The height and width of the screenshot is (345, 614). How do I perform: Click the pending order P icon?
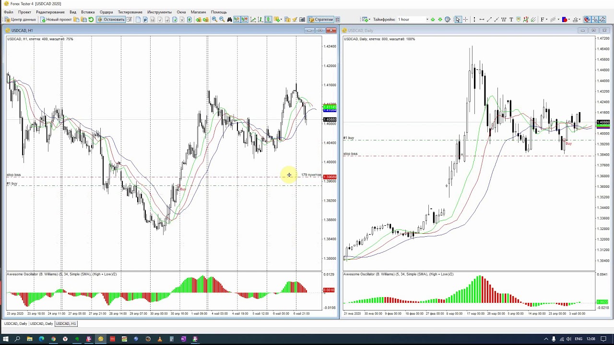pyautogui.click(x=145, y=20)
